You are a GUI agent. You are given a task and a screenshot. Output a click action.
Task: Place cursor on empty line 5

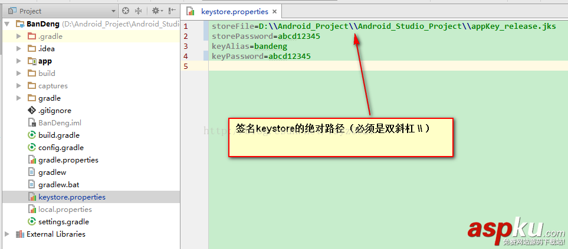coord(388,66)
